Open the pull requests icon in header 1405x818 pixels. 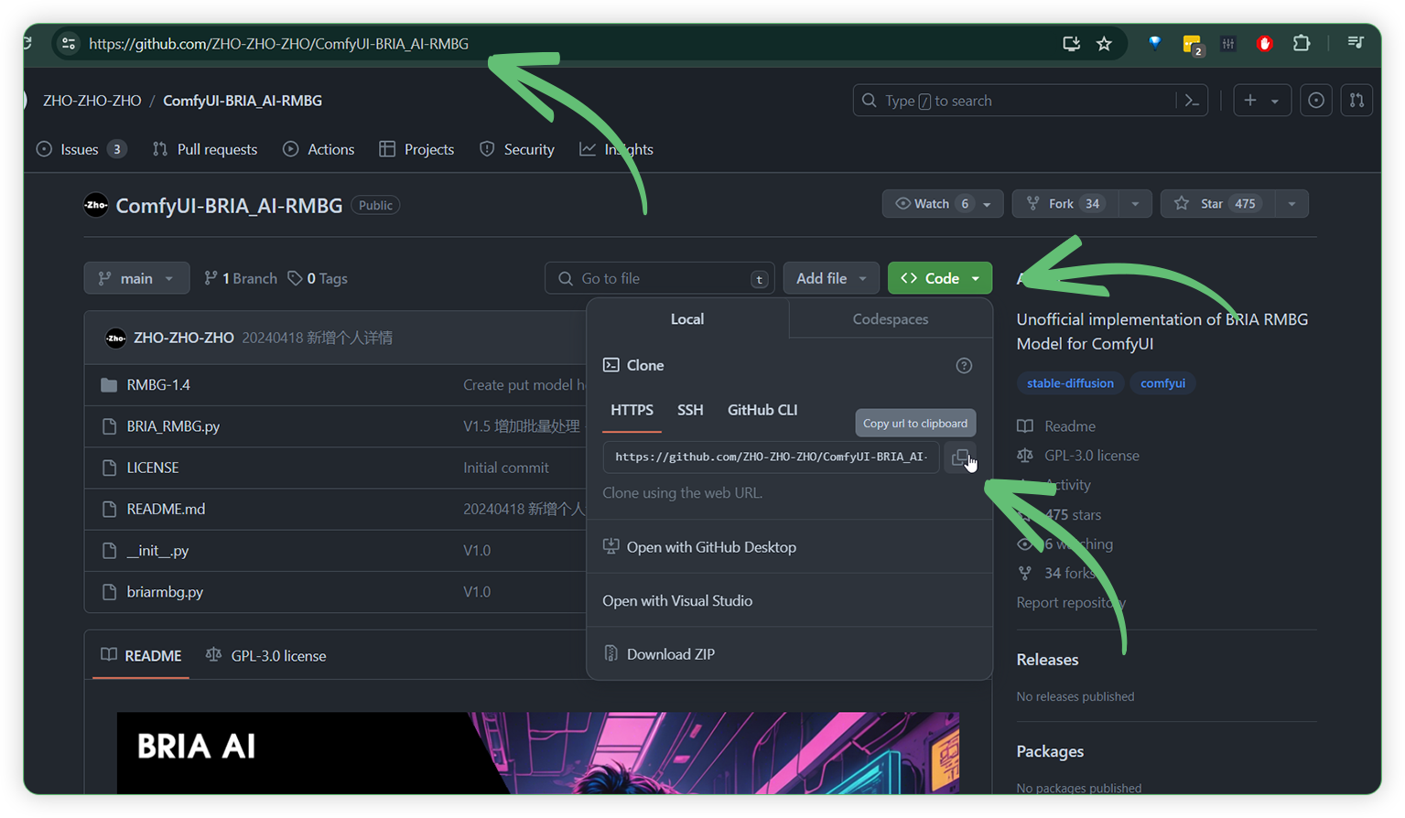click(1356, 101)
